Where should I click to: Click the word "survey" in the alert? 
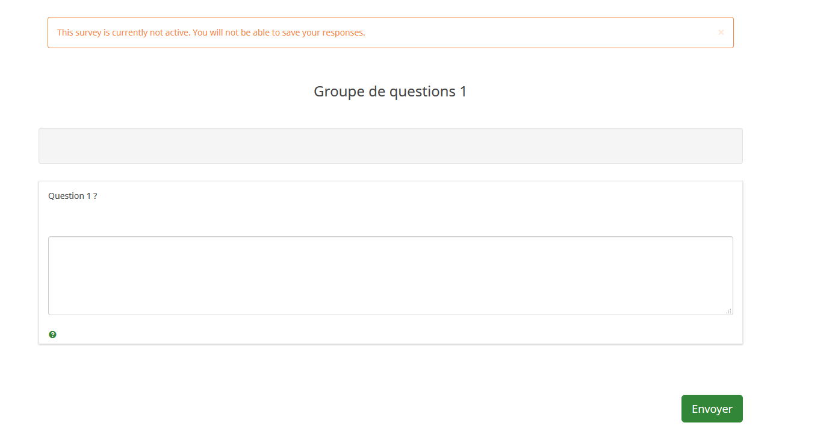point(88,33)
